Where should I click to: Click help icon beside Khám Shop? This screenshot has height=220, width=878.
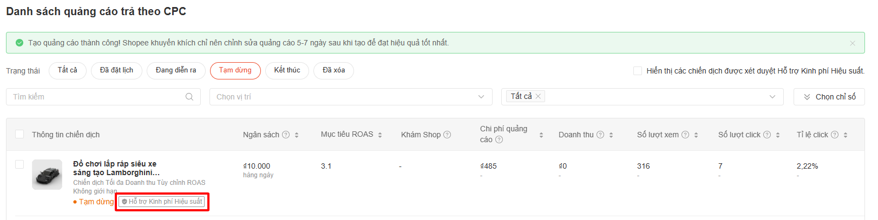pos(447,135)
